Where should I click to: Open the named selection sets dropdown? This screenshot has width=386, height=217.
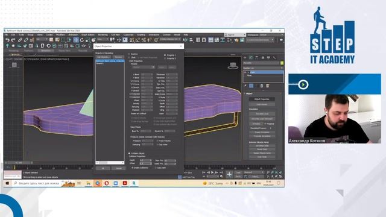[x=170, y=39]
